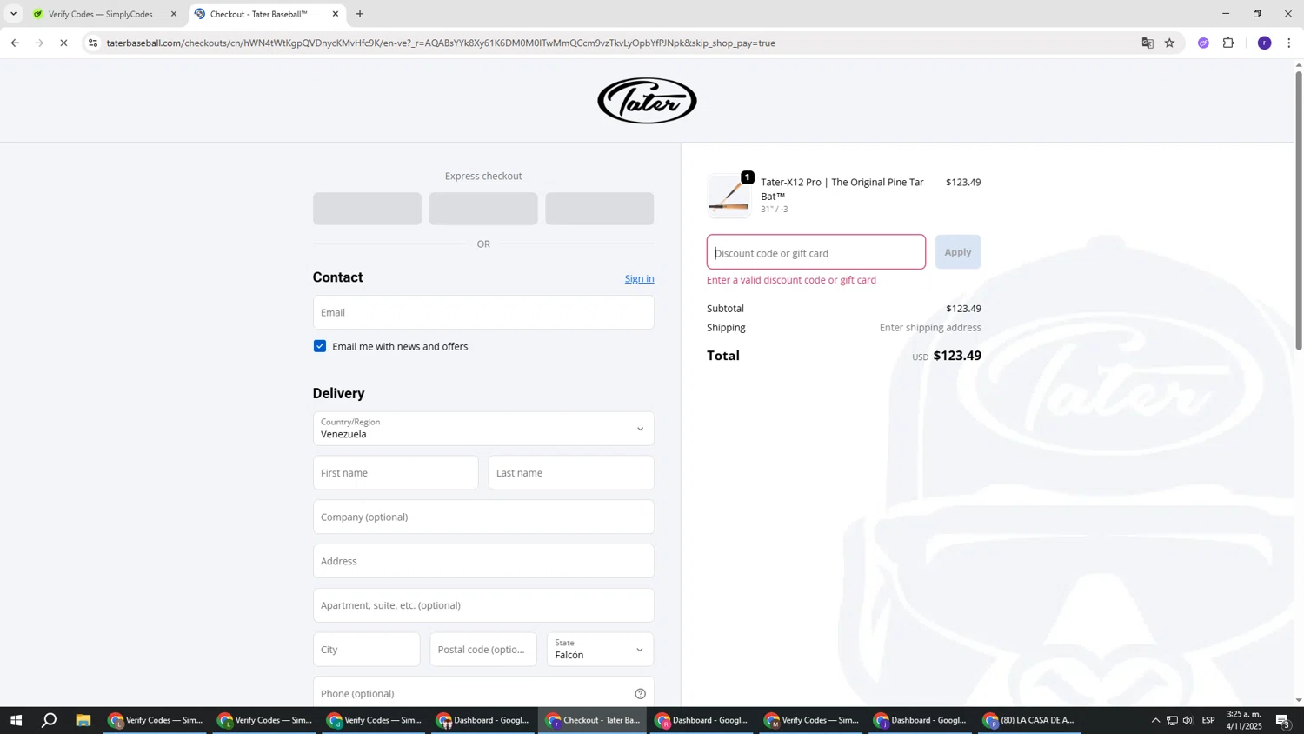Open the State dropdown showing Falcón
1304x734 pixels.
(x=600, y=650)
